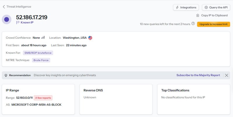
Task: Click the A few reports badge
Action: (43, 98)
